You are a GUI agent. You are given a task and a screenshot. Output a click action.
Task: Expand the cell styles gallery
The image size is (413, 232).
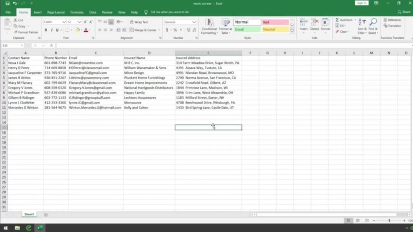pos(292,31)
